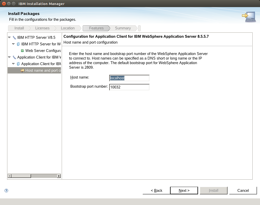Focus the Bootstrap port number field
The height and width of the screenshot is (205, 260).
[x=129, y=87]
